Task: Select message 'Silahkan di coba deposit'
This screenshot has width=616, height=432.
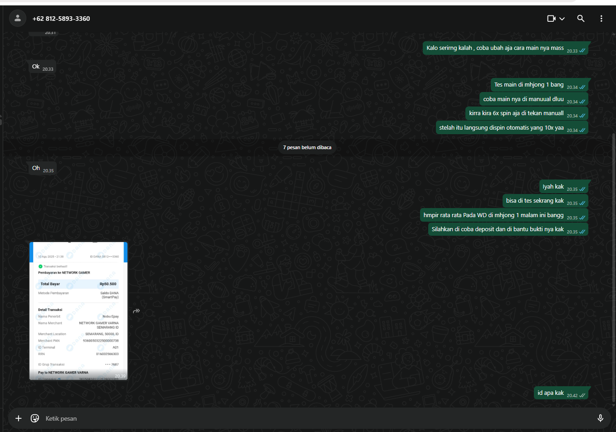Action: [508, 229]
